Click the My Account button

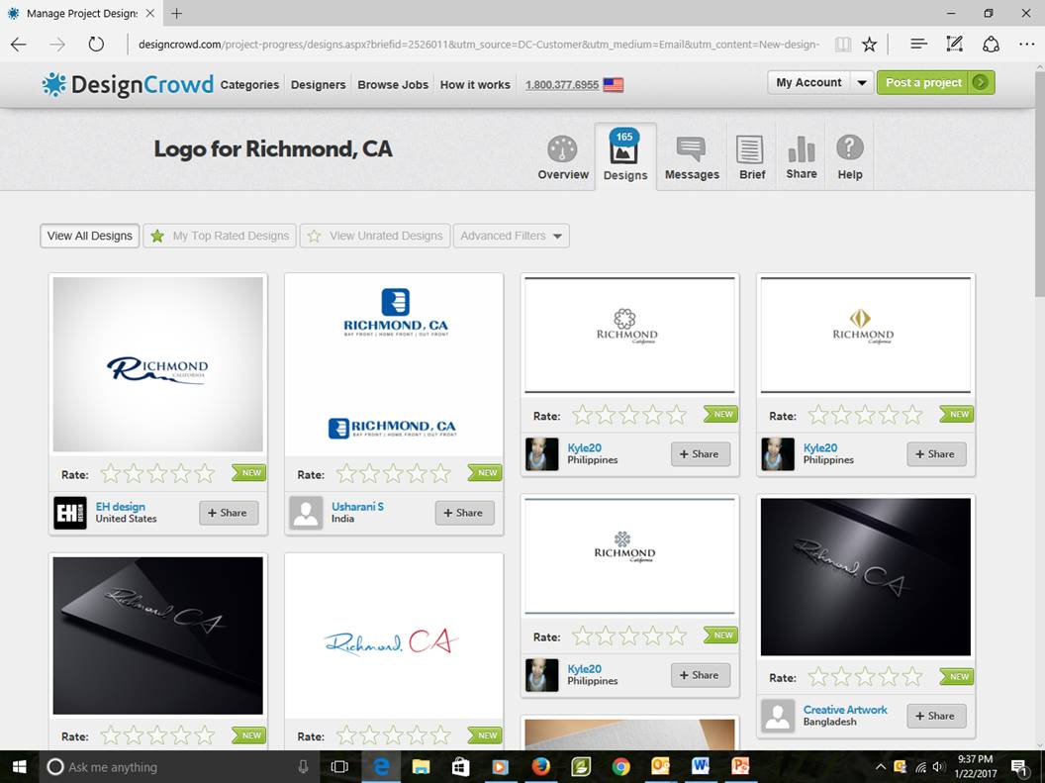(x=809, y=82)
